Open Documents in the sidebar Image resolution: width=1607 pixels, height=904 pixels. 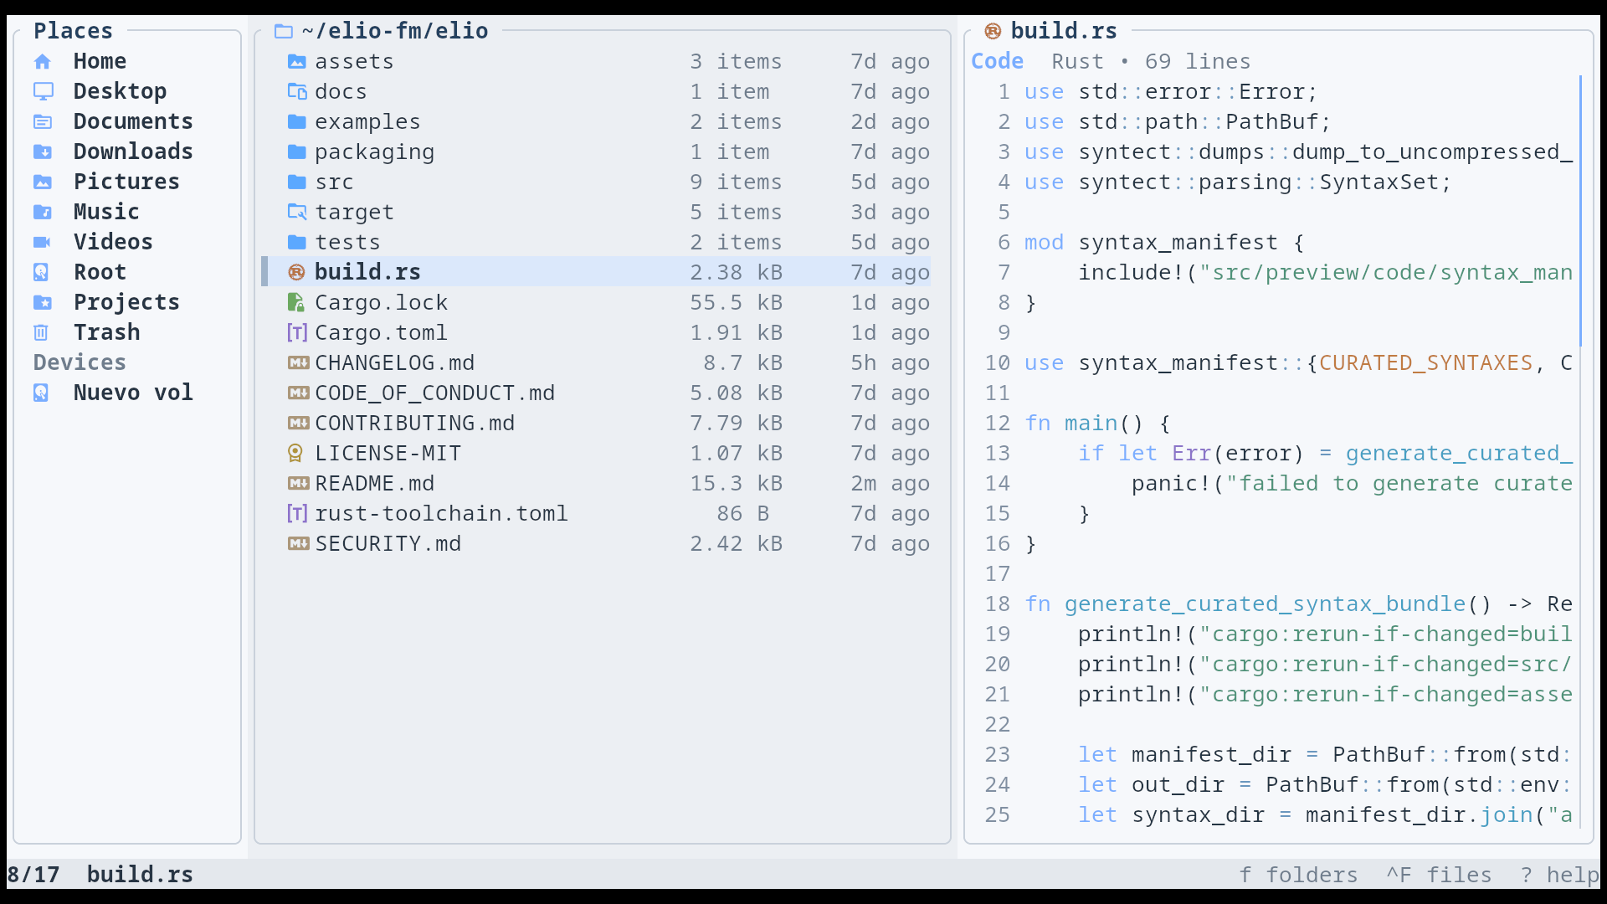[133, 122]
